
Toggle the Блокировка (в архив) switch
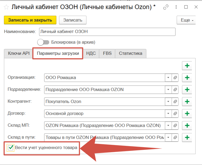tap(43, 42)
